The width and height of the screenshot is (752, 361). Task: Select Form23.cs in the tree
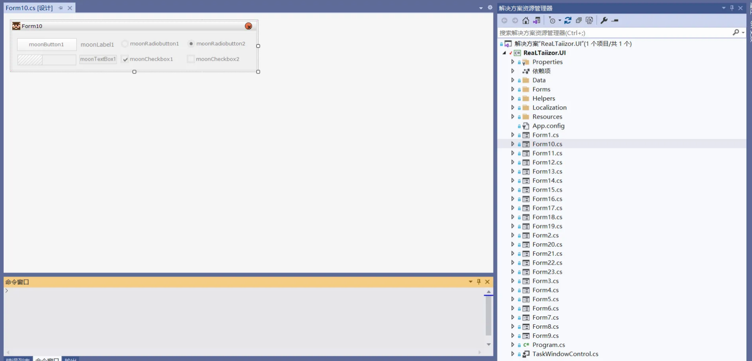[x=547, y=272]
